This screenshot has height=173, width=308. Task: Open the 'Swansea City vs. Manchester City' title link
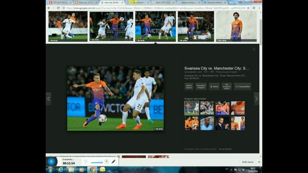[x=217, y=68]
